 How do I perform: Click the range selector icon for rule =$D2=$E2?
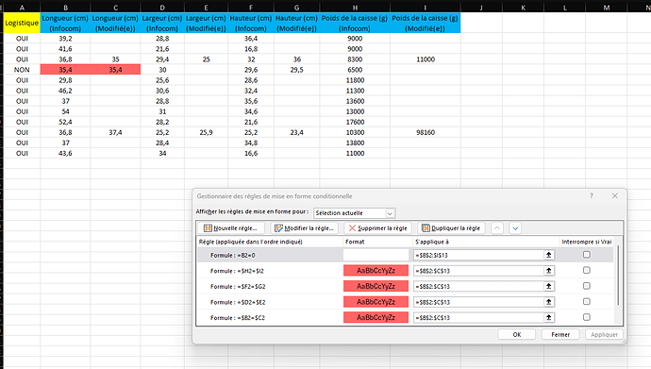point(548,302)
